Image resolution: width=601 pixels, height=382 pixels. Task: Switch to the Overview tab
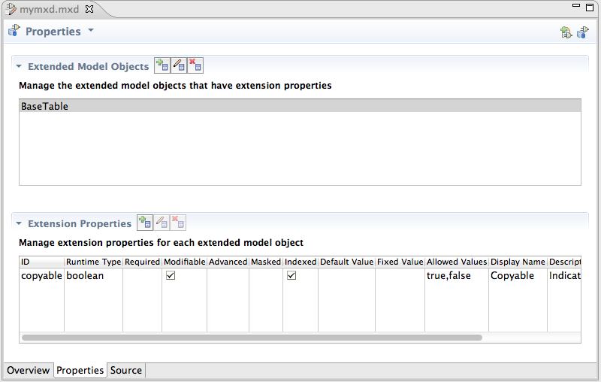coord(28,370)
